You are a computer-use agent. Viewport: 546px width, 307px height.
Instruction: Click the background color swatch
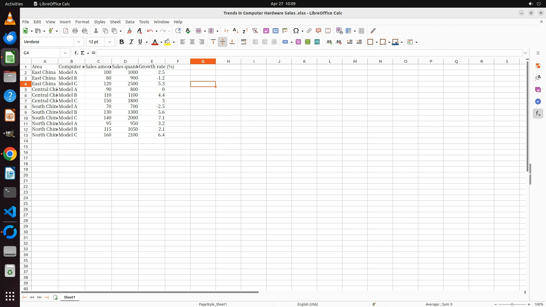click(x=167, y=42)
